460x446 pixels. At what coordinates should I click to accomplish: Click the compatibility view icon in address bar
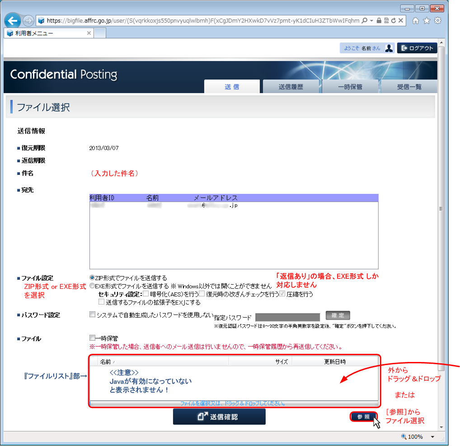pyautogui.click(x=386, y=21)
